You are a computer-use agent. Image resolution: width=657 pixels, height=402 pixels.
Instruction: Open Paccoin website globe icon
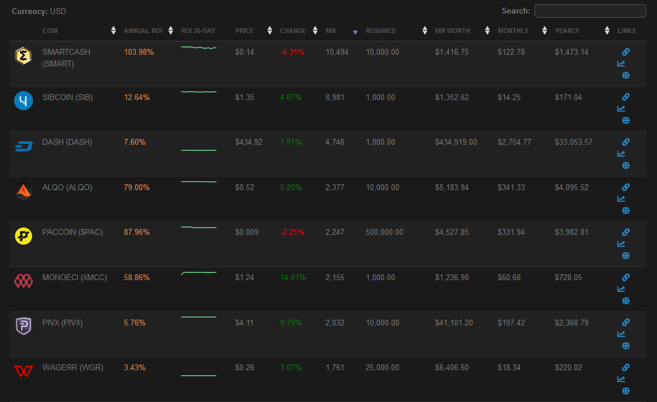click(626, 255)
